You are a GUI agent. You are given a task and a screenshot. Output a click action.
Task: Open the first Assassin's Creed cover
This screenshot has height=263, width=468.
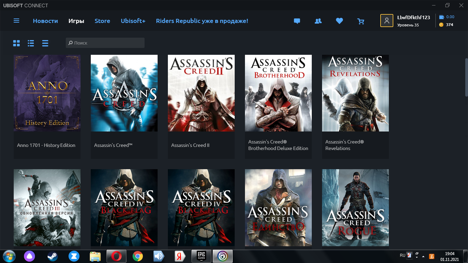coord(124,93)
